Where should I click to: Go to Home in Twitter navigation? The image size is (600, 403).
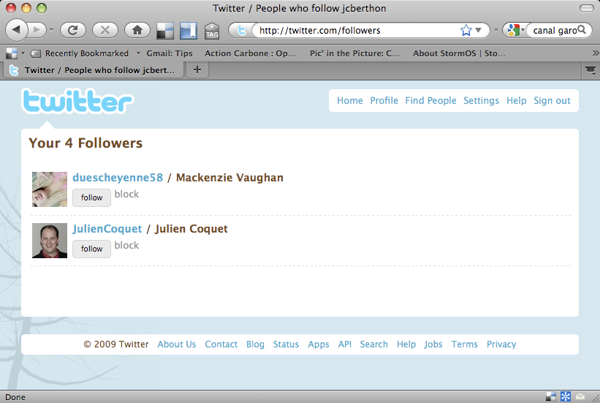(x=350, y=101)
